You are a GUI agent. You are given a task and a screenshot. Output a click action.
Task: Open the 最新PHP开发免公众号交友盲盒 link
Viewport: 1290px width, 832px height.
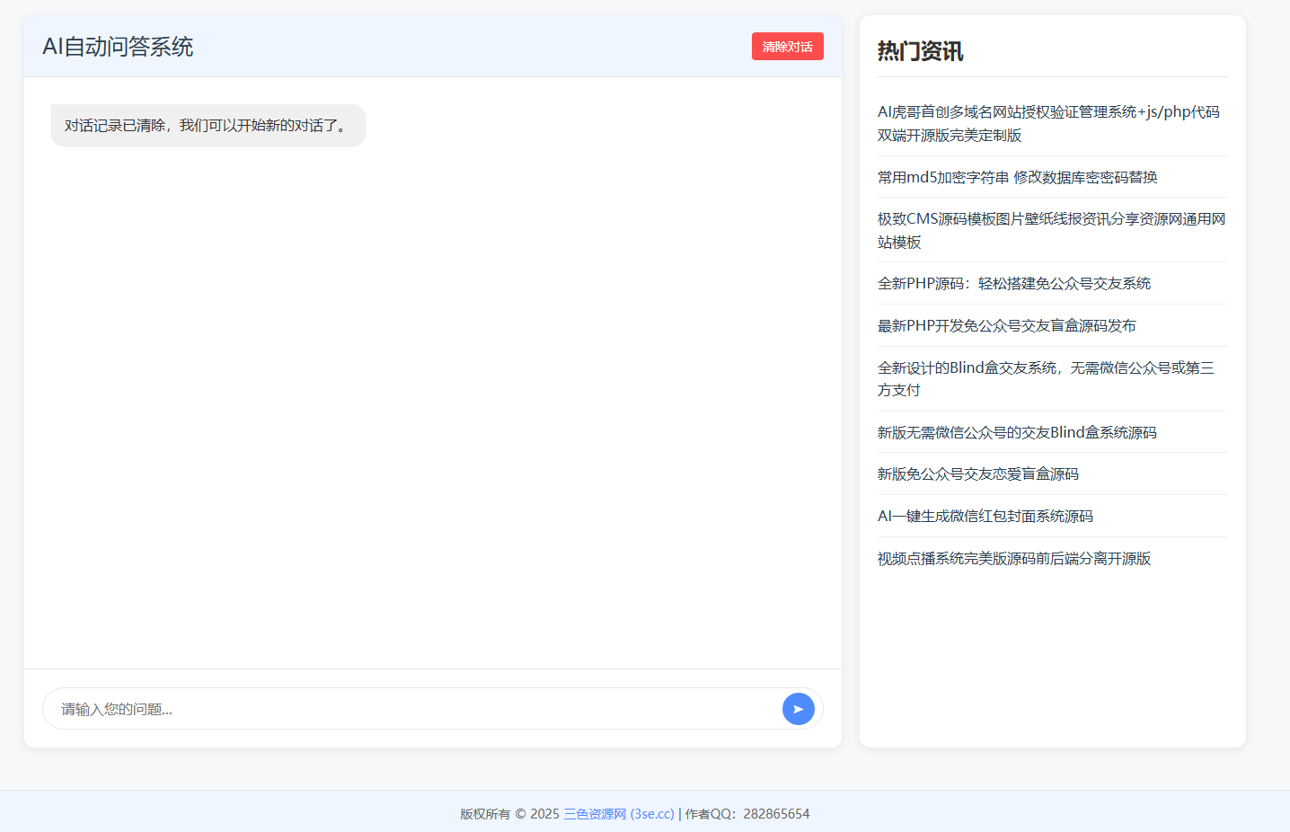click(1006, 325)
